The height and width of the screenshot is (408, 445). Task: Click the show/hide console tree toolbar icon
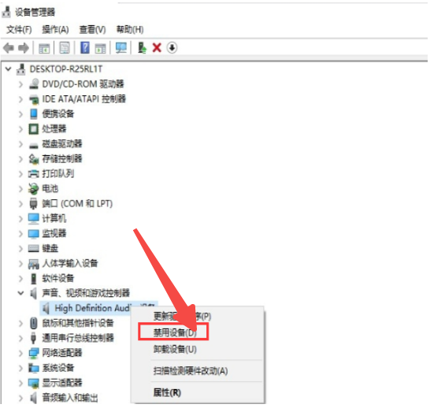[44, 48]
